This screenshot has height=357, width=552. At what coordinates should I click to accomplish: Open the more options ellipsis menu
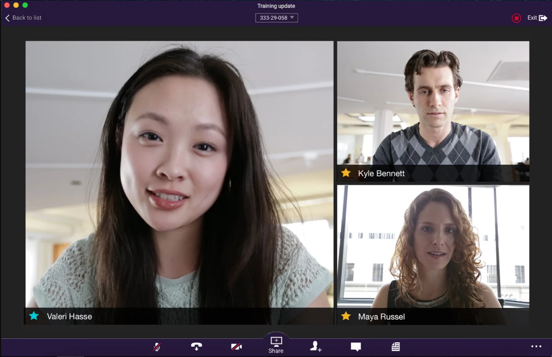point(536,347)
